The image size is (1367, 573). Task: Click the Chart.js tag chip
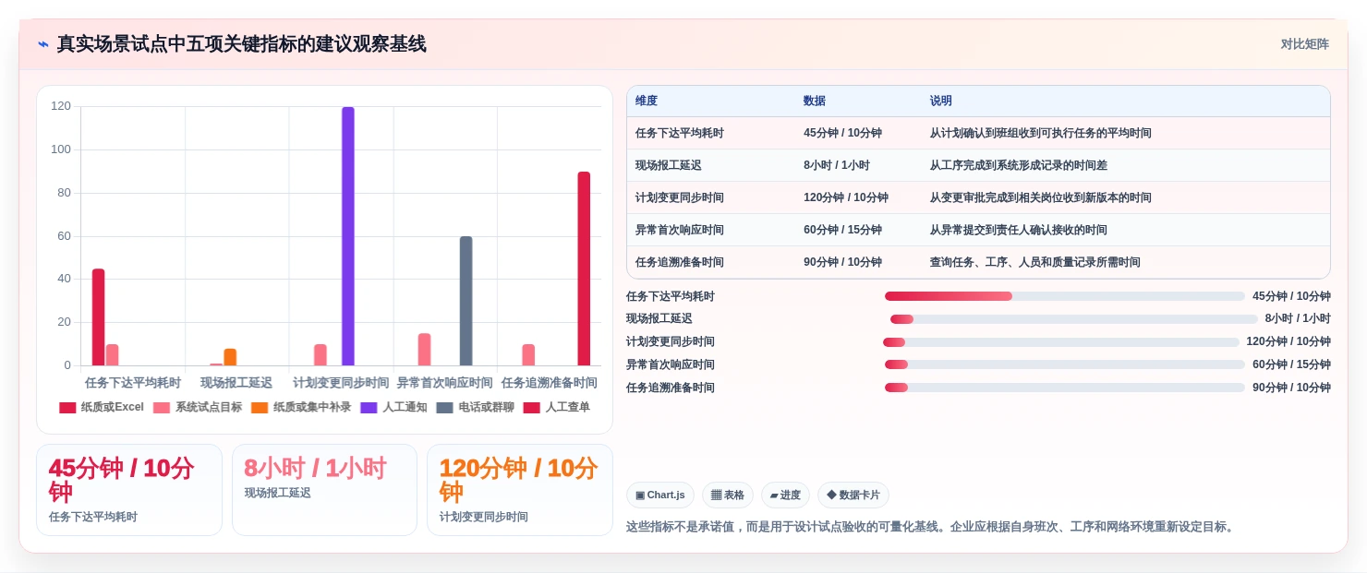pyautogui.click(x=660, y=495)
